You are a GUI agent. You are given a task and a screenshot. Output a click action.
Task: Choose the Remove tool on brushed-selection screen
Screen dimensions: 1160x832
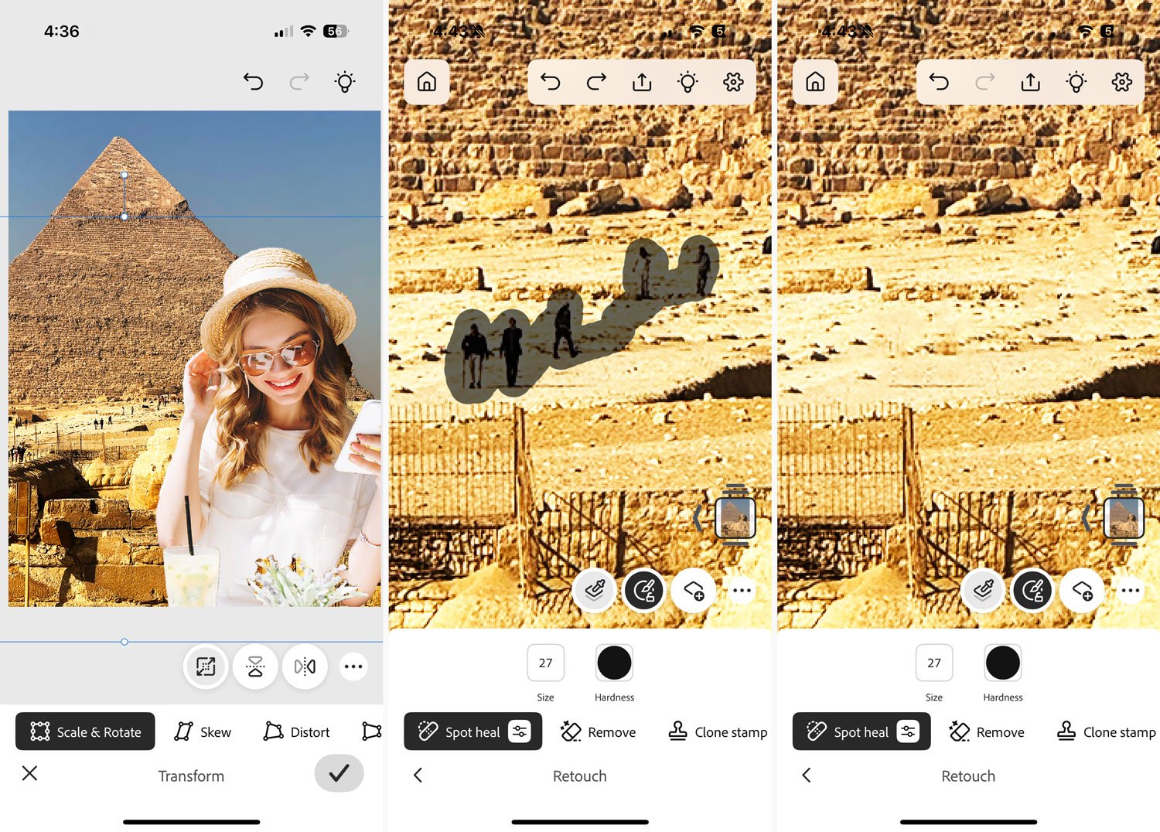coord(599,732)
